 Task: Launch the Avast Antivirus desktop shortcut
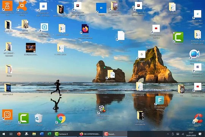tap(22, 6)
